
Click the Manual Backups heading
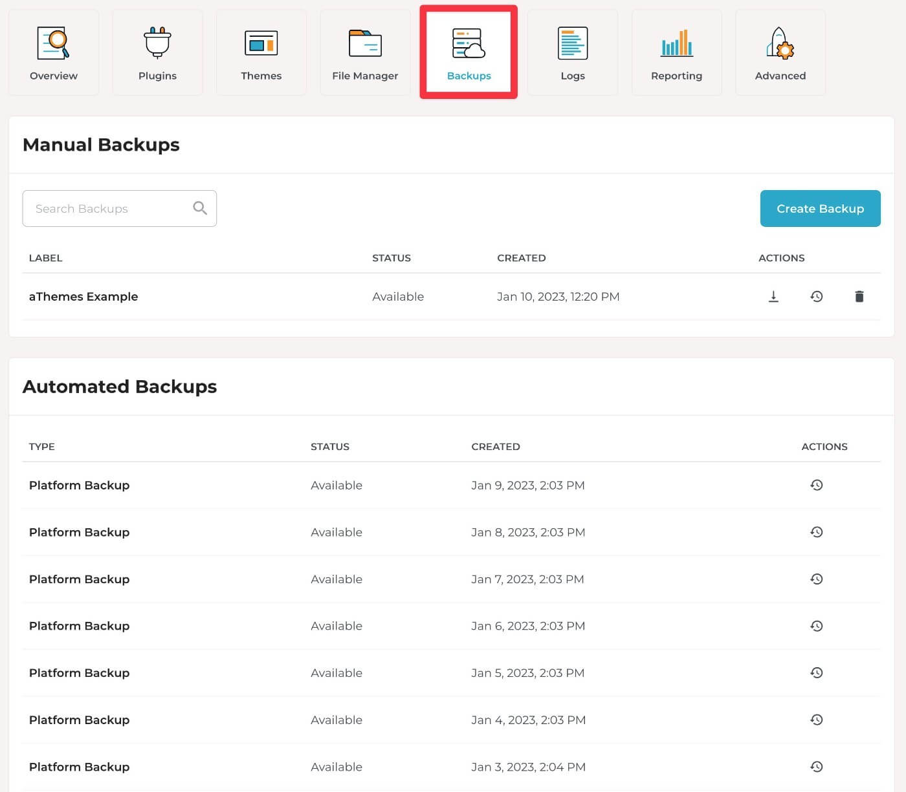point(101,144)
